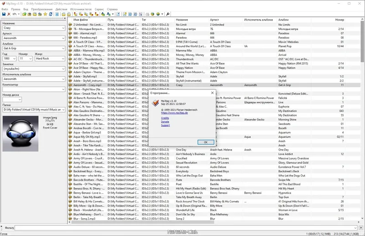This screenshot has height=236, width=365.
Task: Expand the Папка path dropdown
Action: [x=63, y=110]
